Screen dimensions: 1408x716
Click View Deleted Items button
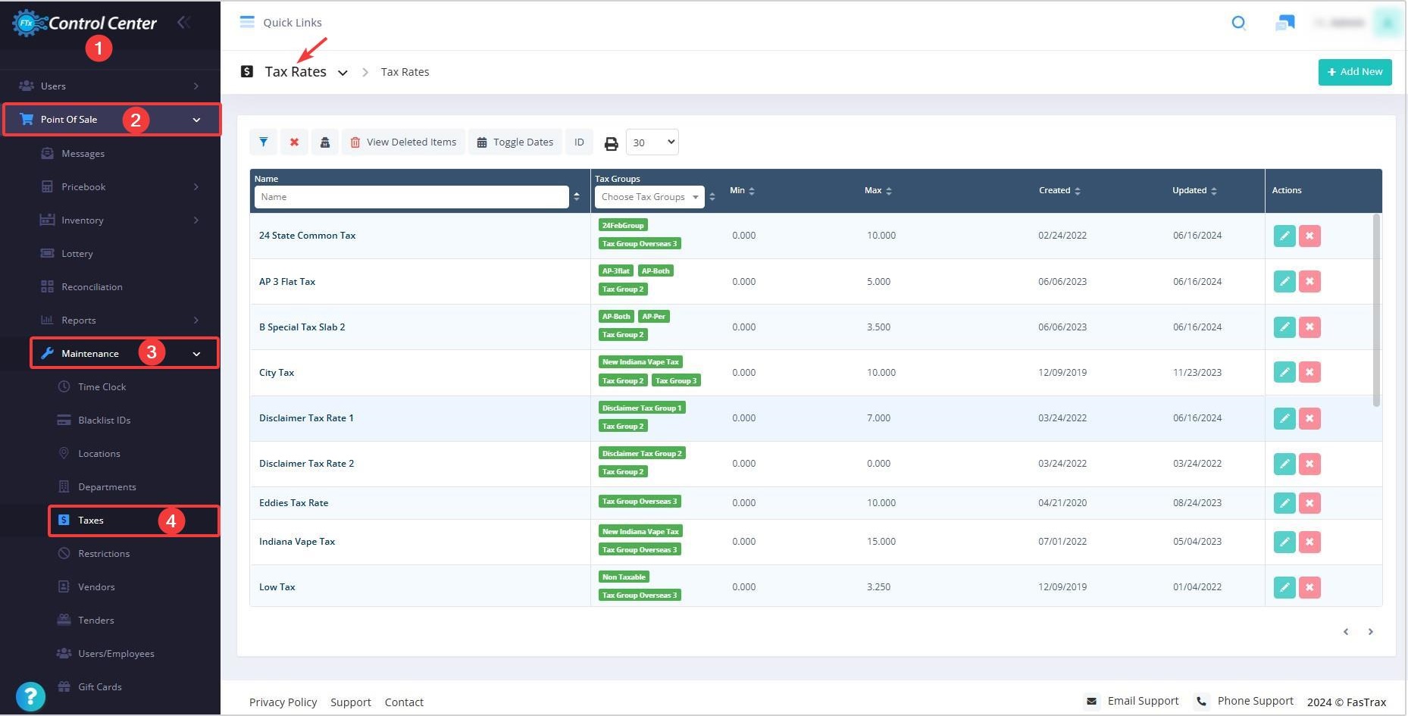tap(403, 142)
